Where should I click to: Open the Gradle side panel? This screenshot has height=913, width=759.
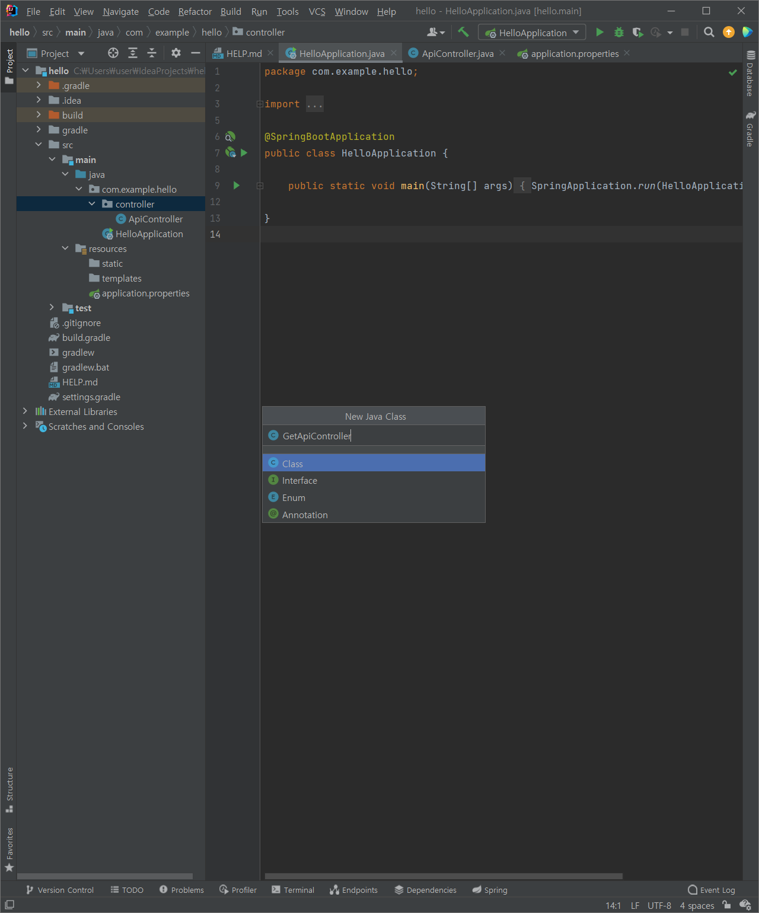point(751,129)
